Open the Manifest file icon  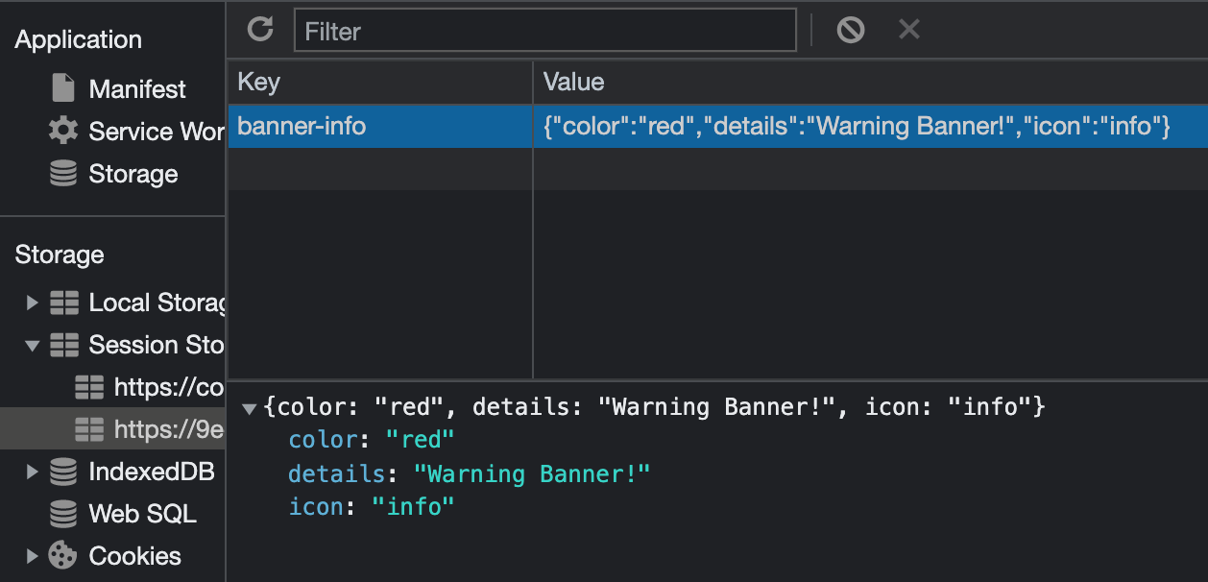point(63,88)
